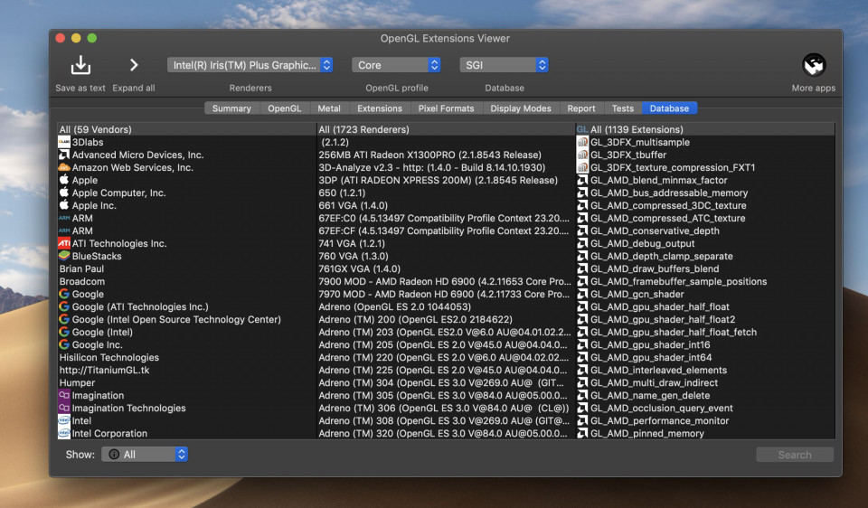This screenshot has height=508, width=868.
Task: Click the 3Dlabs vendor logo icon
Action: point(64,142)
